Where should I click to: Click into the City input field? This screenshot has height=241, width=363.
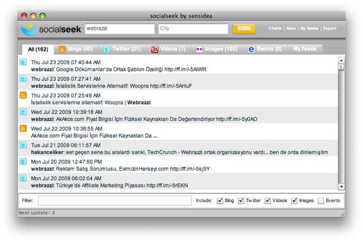point(193,28)
